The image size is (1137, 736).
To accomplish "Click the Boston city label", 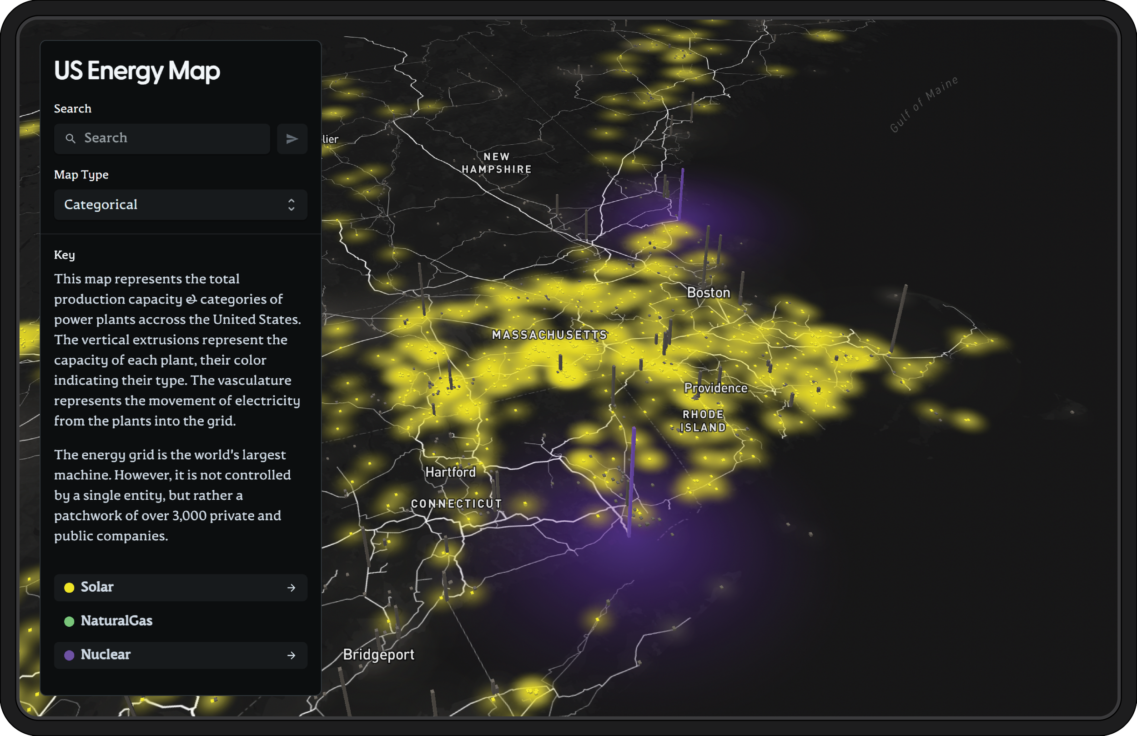I will (708, 293).
